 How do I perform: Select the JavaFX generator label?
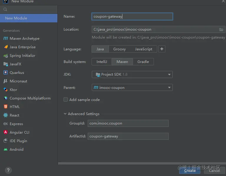click(15, 64)
